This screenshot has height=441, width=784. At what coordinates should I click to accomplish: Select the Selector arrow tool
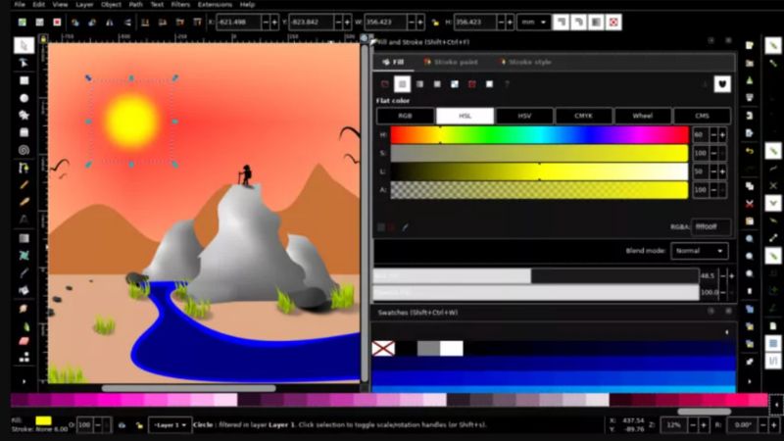tap(24, 45)
